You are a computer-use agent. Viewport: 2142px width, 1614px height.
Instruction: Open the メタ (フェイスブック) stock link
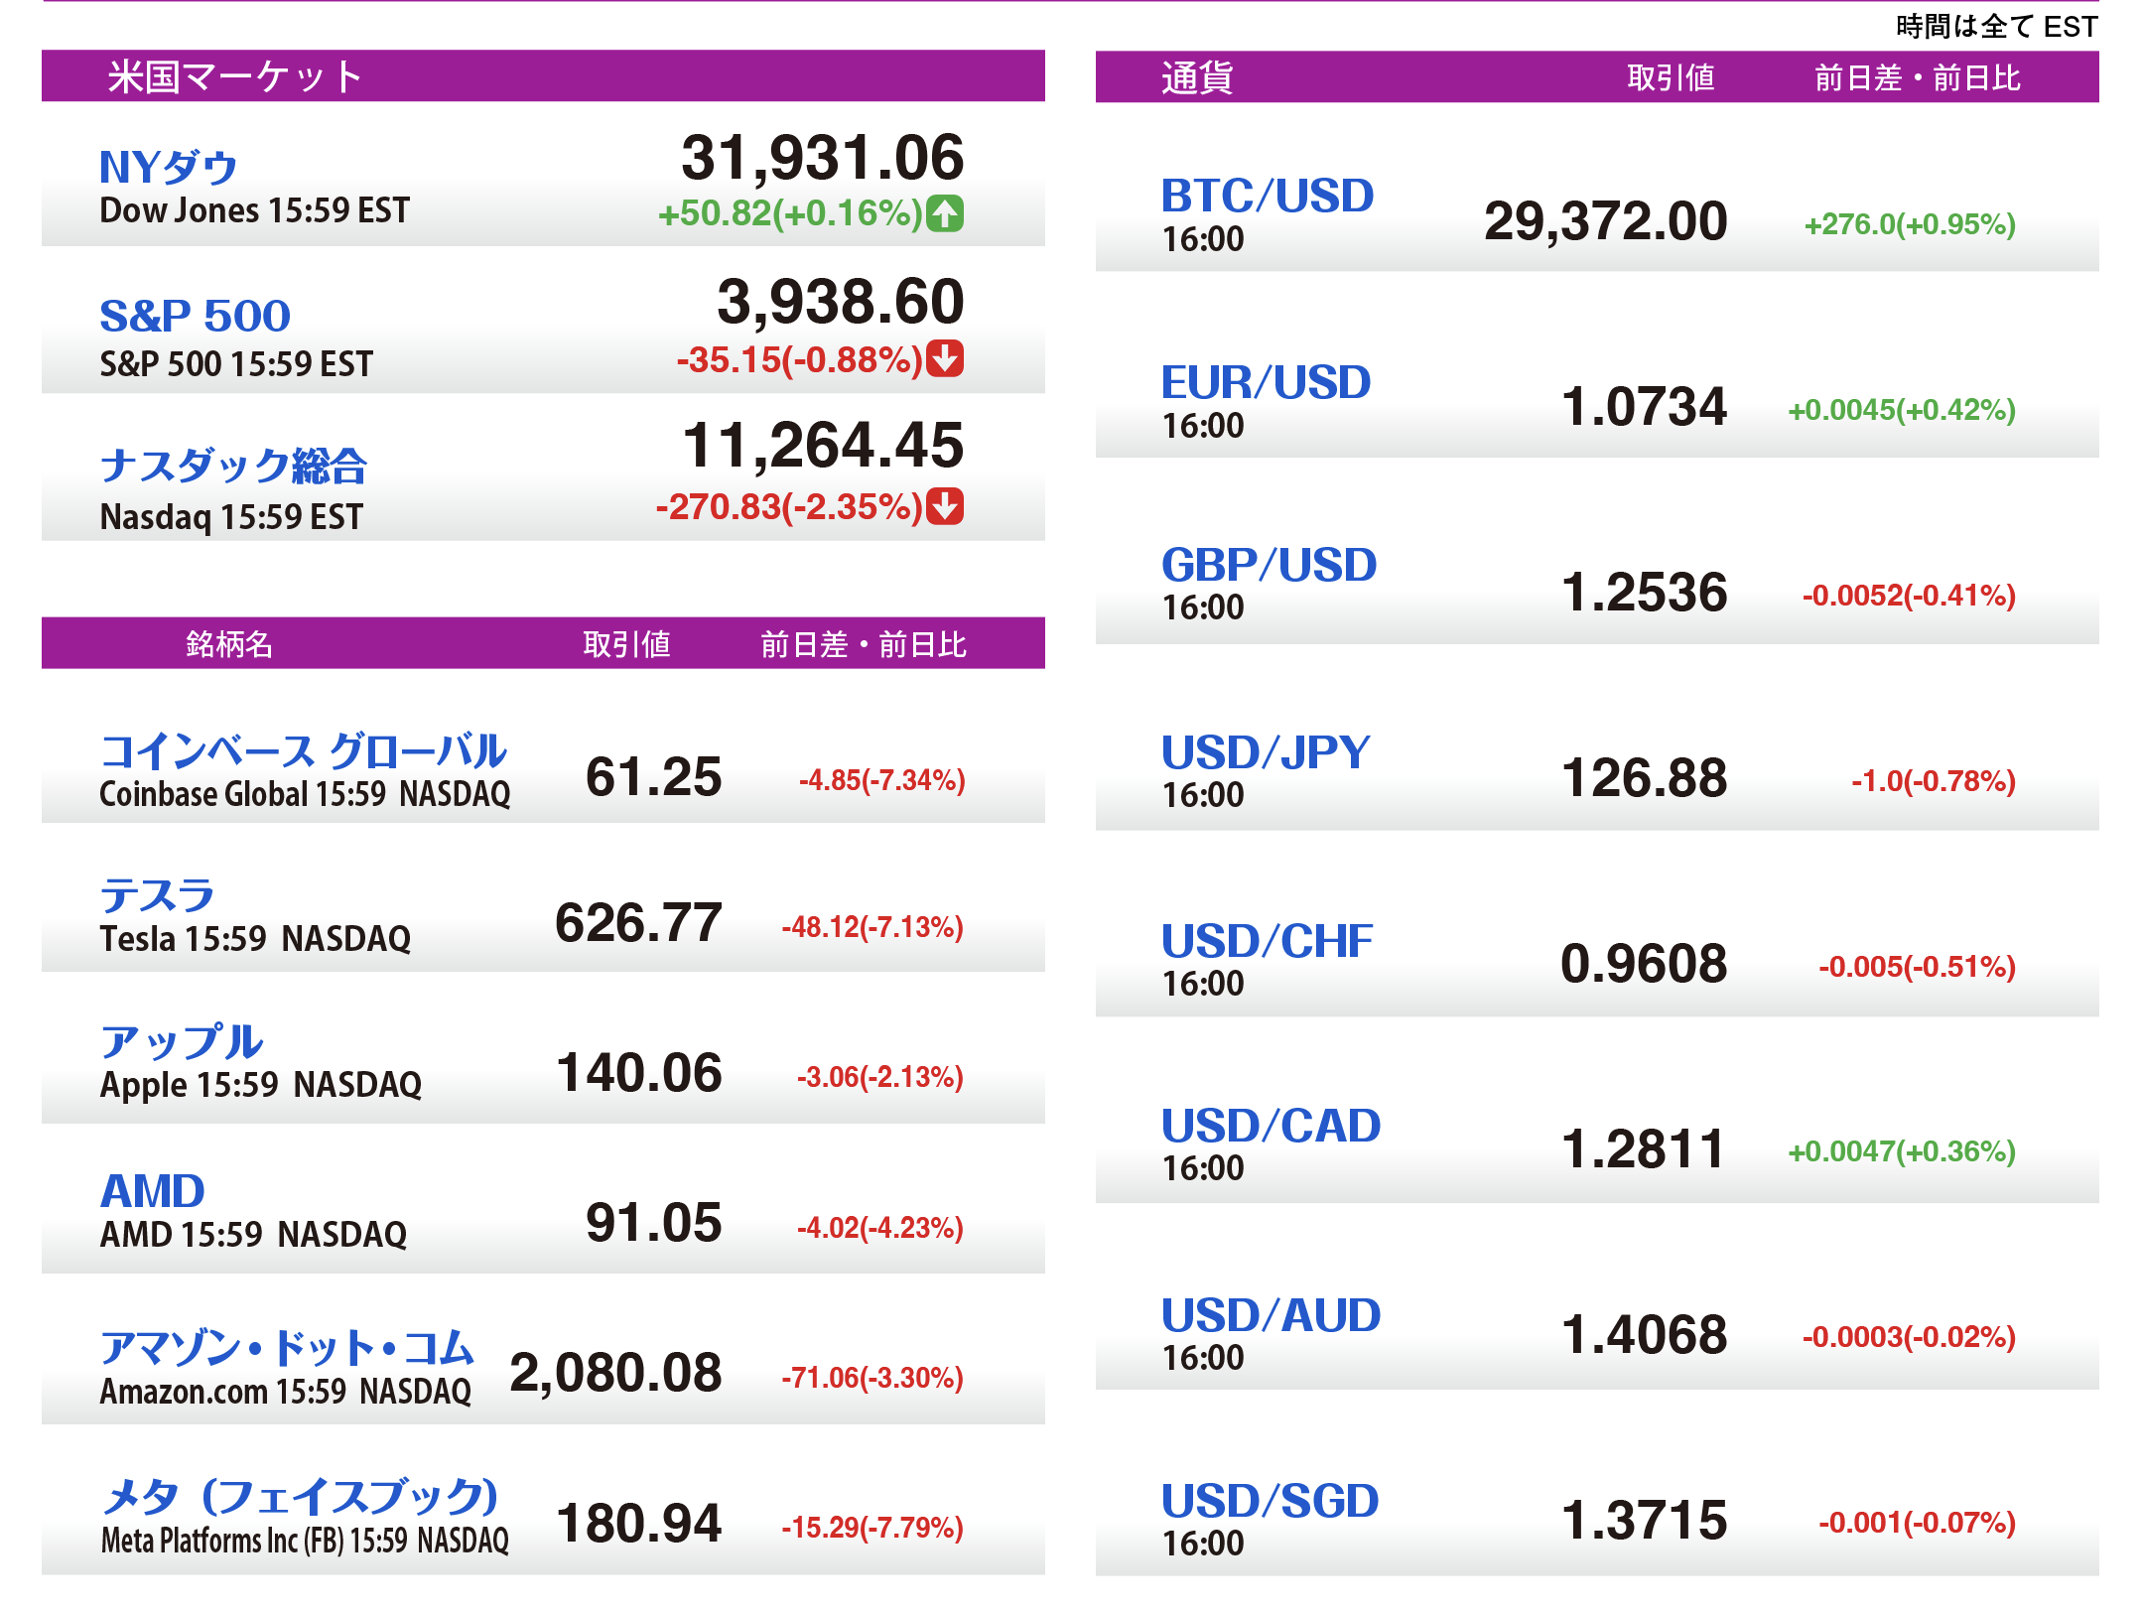pyautogui.click(x=300, y=1496)
